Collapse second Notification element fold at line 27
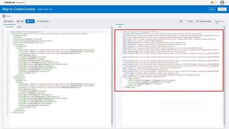This screenshot has width=229, height=129. (9, 78)
